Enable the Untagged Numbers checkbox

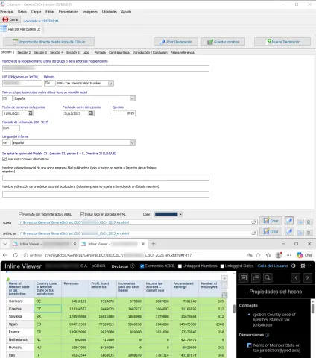(x=180, y=266)
